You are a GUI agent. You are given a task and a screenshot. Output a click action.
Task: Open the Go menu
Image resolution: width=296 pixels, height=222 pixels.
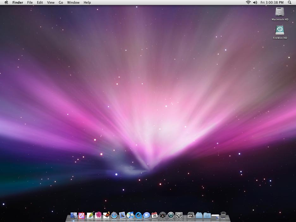coord(61,3)
